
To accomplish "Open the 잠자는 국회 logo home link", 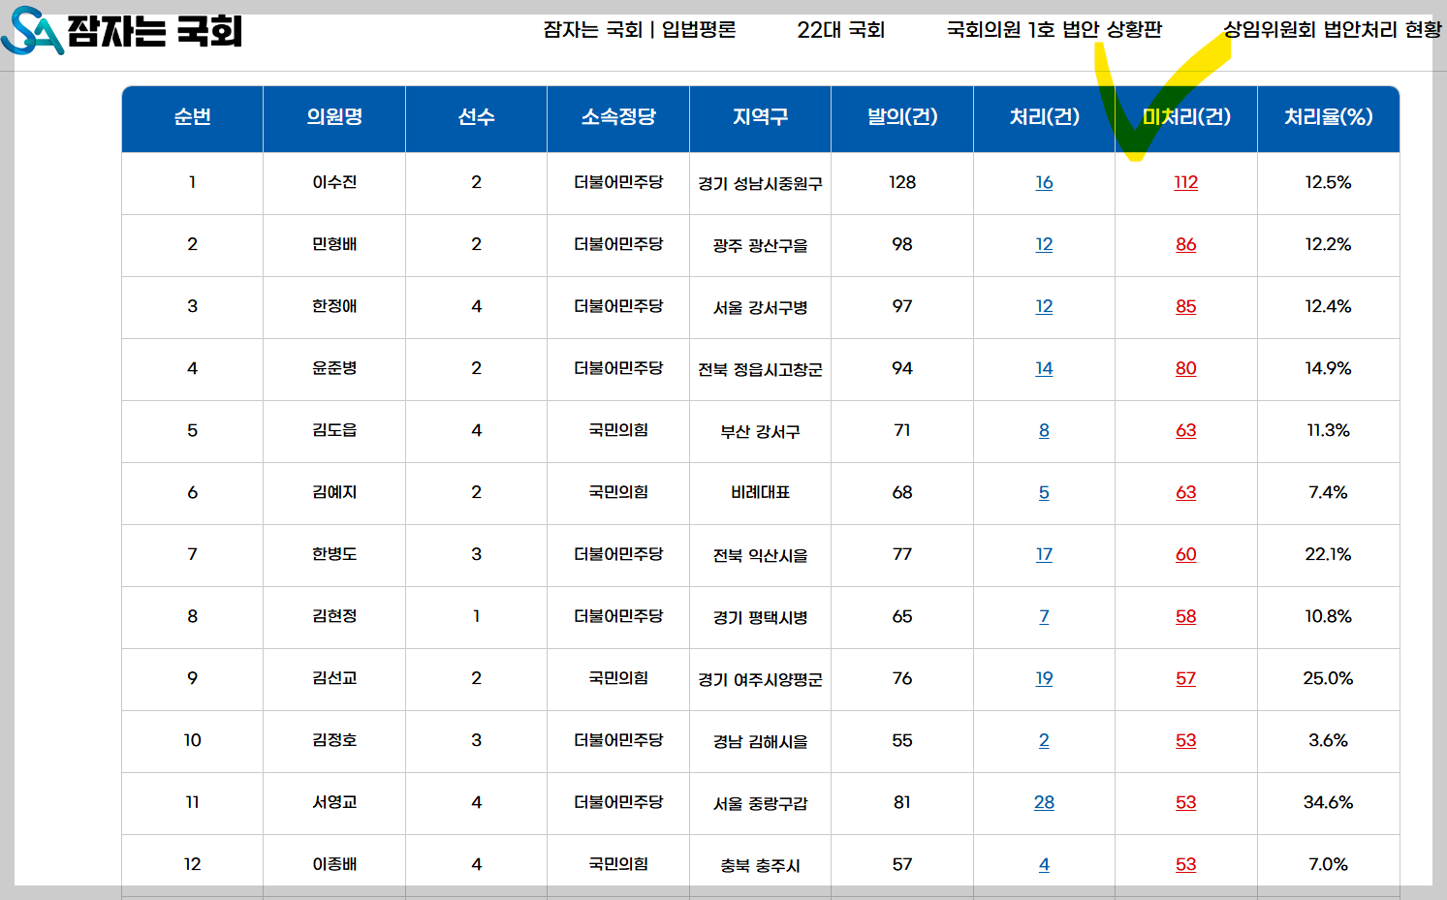I will pos(122,31).
